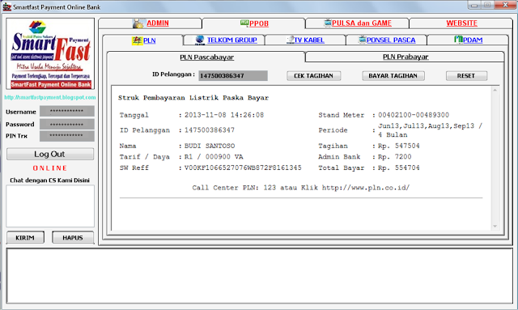Screen dimensions: 518x310
Task: Select the PDAM sub-tab
Action: pos(468,40)
